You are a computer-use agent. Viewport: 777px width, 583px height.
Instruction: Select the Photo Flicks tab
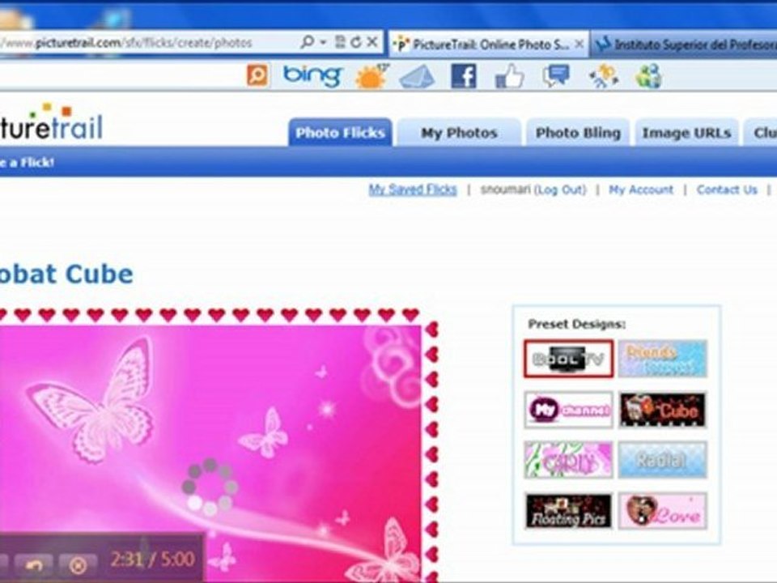pyautogui.click(x=341, y=132)
